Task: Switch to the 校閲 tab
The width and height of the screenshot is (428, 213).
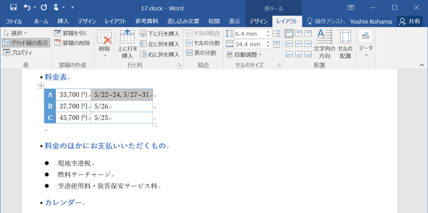Action: point(214,21)
